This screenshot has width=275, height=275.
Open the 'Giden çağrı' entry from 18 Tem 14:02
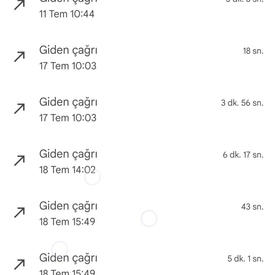coord(68,154)
